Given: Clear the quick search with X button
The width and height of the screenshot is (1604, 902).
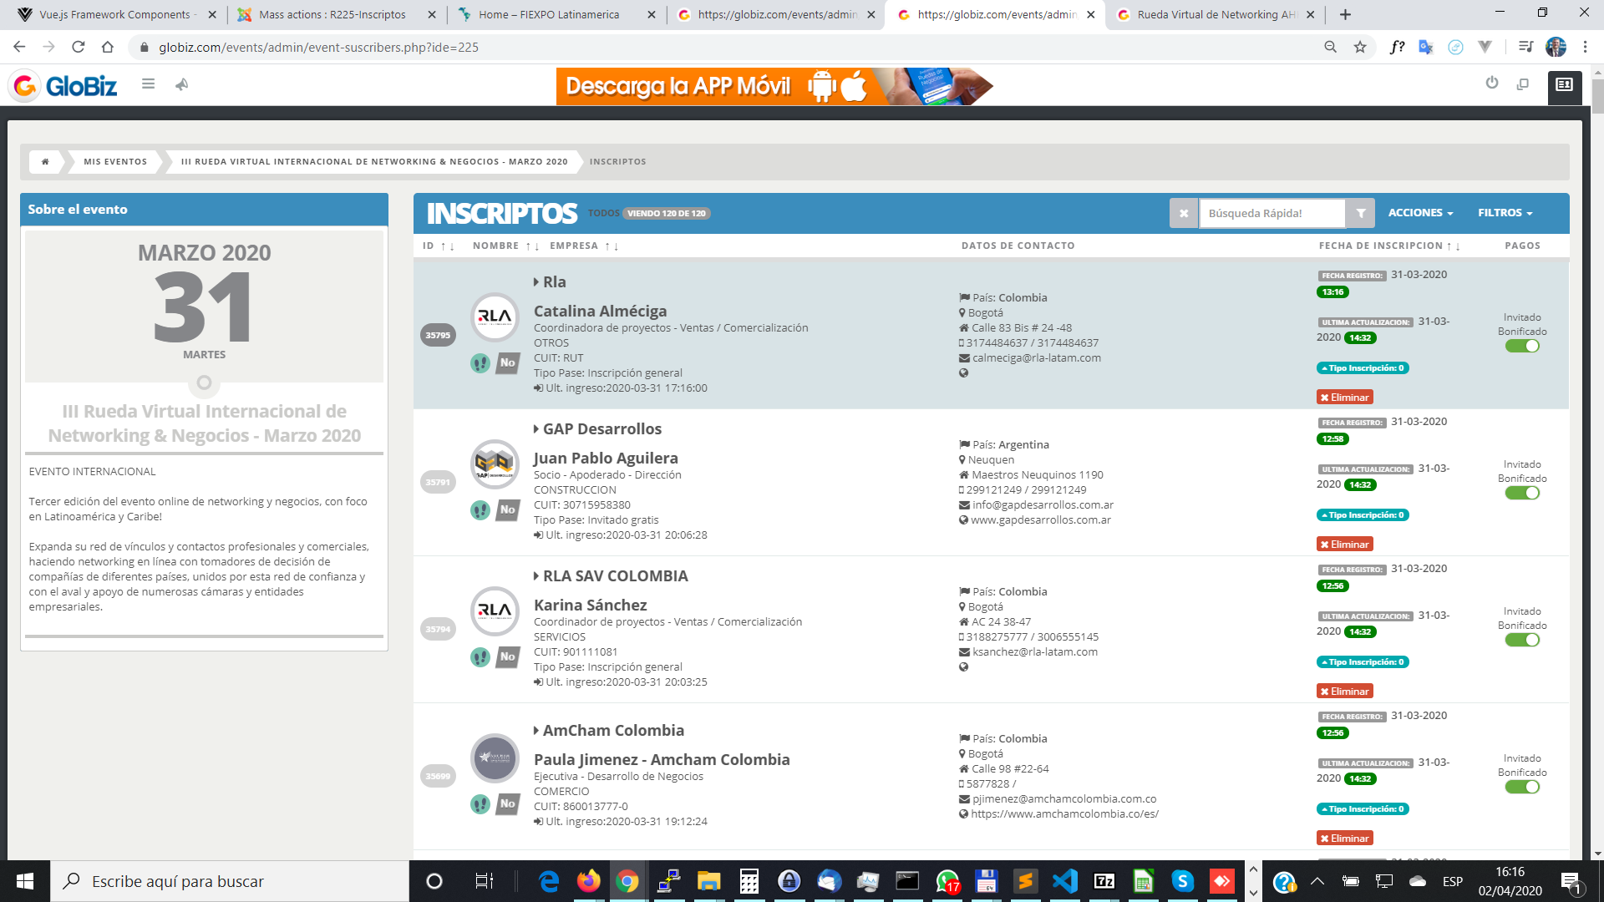Looking at the screenshot, I should [x=1184, y=213].
